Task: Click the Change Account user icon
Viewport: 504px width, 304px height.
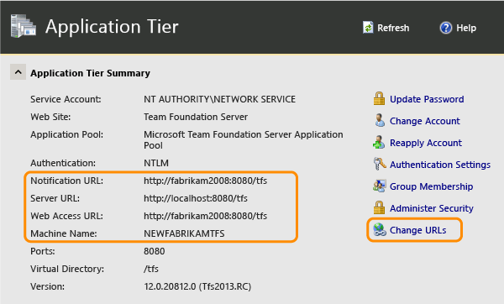Action: click(380, 120)
